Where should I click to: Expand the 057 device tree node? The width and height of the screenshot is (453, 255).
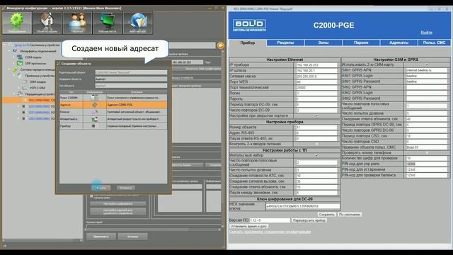[x=19, y=113]
